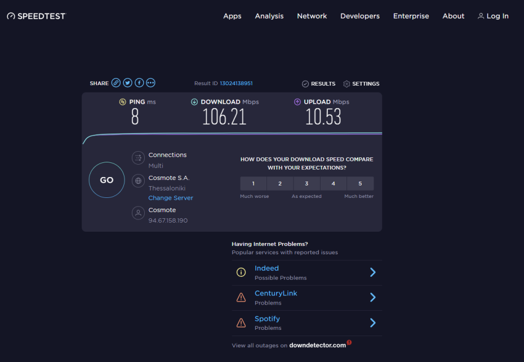Click the 'Much better' label
Screen dimensions: 524x362
(x=359, y=196)
